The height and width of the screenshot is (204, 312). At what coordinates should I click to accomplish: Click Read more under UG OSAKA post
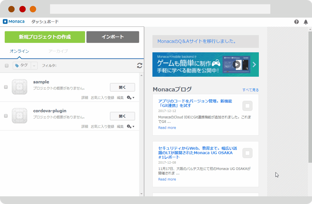(167, 179)
